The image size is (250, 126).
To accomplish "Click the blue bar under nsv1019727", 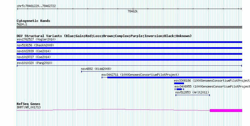I will 129,60.
